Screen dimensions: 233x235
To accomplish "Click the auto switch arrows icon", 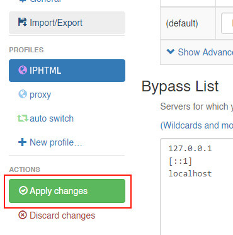I will 23,118.
